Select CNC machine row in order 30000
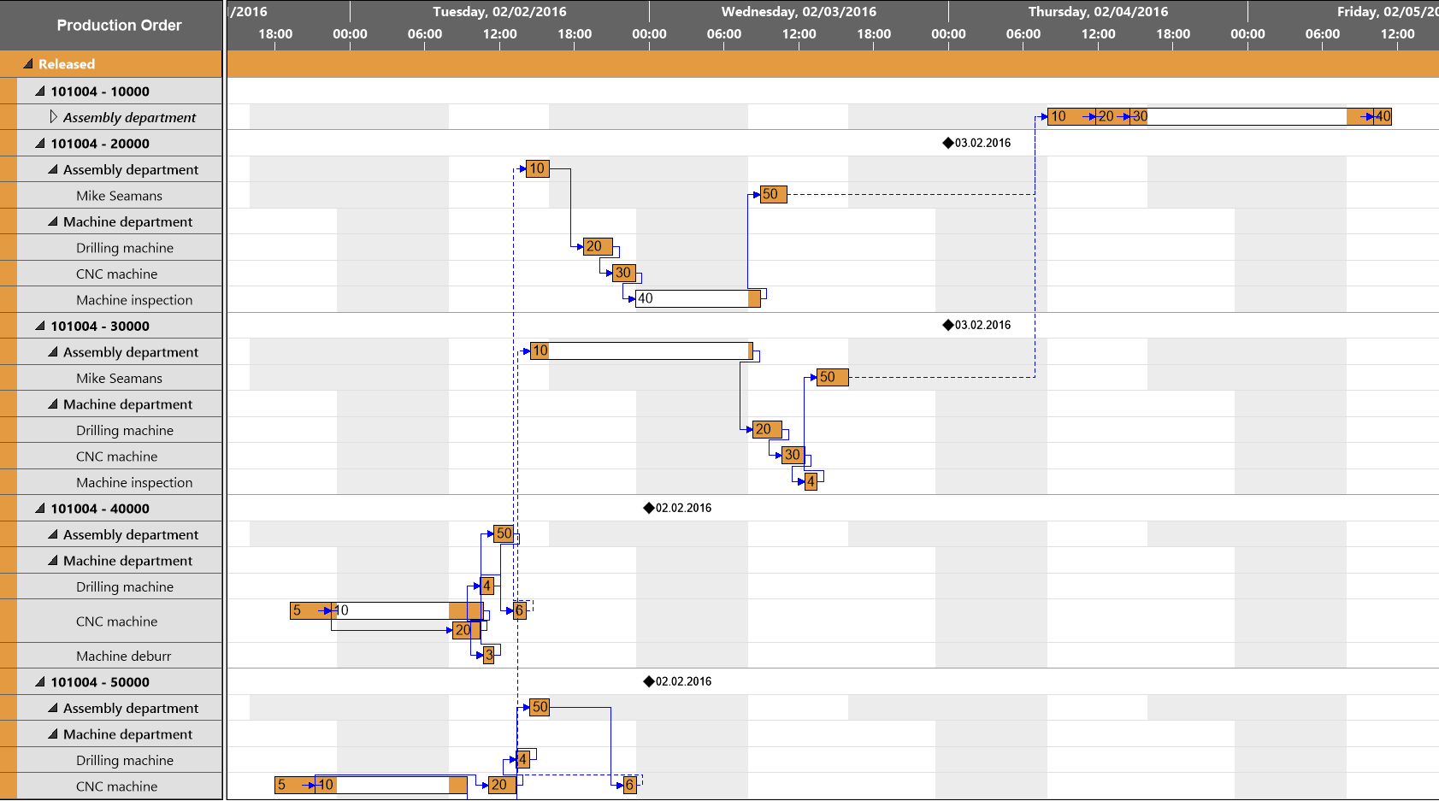The height and width of the screenshot is (801, 1439). 119,456
